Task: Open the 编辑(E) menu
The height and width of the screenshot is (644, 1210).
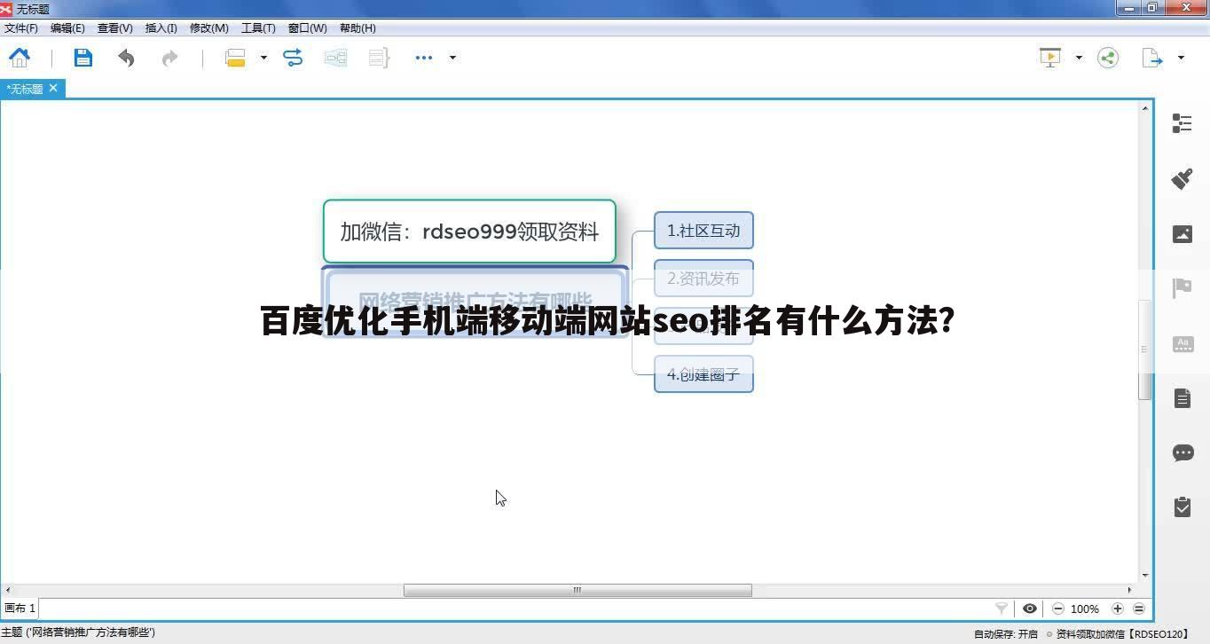Action: pos(67,28)
